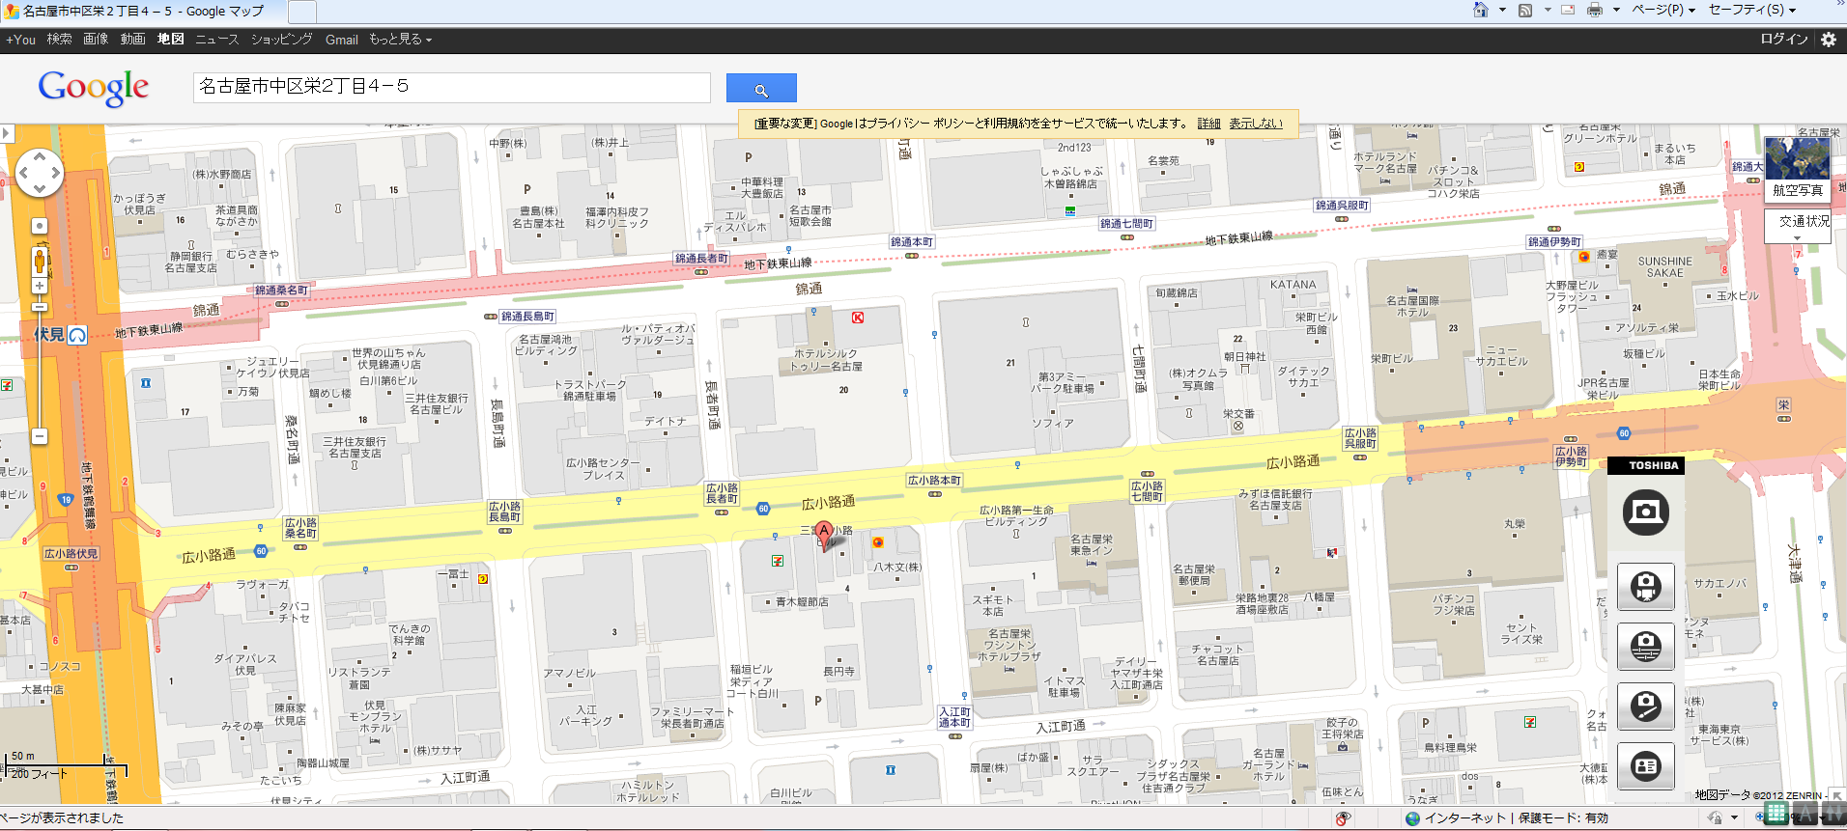Click the Toshiba globe-head avatar icon
This screenshot has width=1847, height=831.
pyautogui.click(x=1646, y=646)
